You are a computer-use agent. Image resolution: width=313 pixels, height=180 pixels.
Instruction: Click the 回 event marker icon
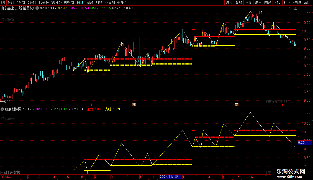(x=237, y=105)
